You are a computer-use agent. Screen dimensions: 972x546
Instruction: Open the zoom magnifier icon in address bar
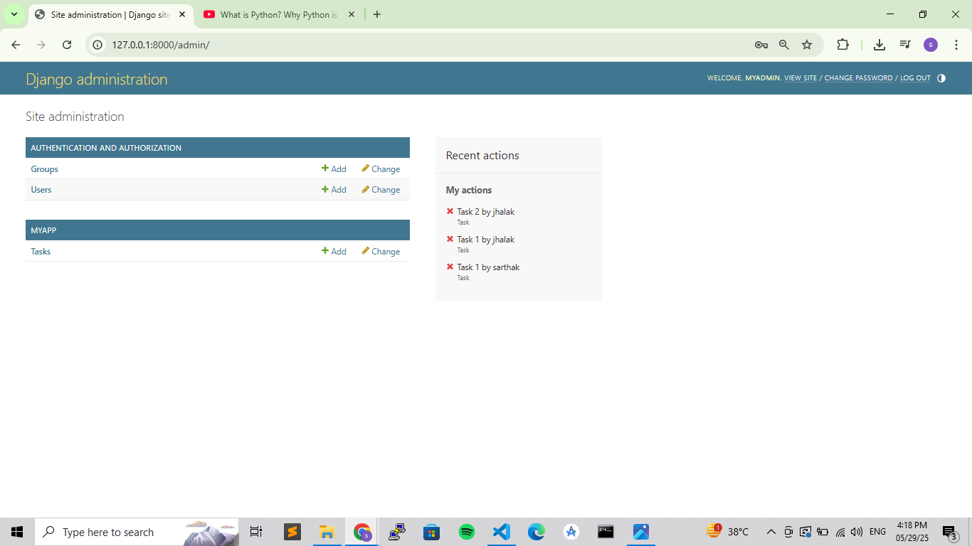coord(783,45)
